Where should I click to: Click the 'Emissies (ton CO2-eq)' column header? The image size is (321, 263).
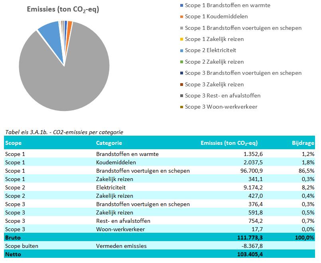(x=229, y=143)
